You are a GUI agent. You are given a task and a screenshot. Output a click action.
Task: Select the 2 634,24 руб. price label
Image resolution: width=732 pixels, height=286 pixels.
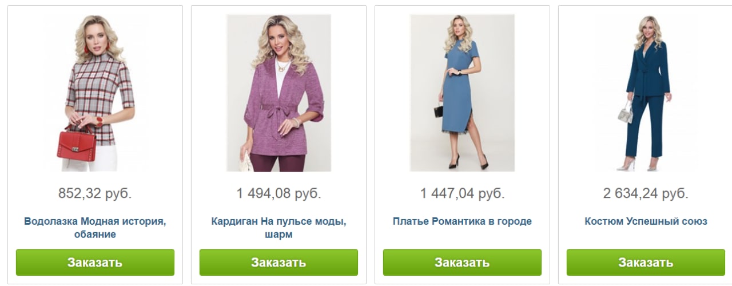tap(646, 193)
